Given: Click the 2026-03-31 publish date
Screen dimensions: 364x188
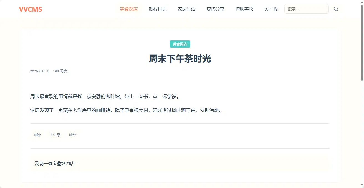Looking at the screenshot, I should (39, 71).
